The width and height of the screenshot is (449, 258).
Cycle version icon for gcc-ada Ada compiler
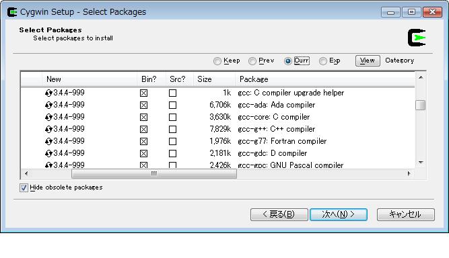(x=48, y=105)
